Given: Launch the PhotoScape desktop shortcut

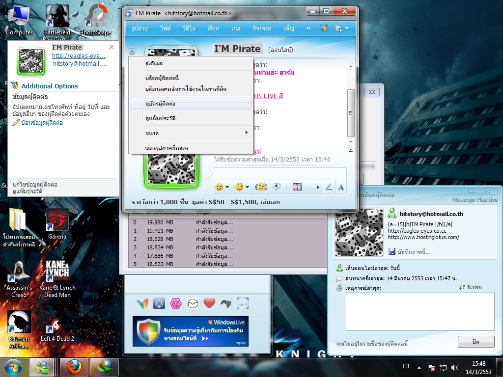Looking at the screenshot, I should pyautogui.click(x=96, y=20).
